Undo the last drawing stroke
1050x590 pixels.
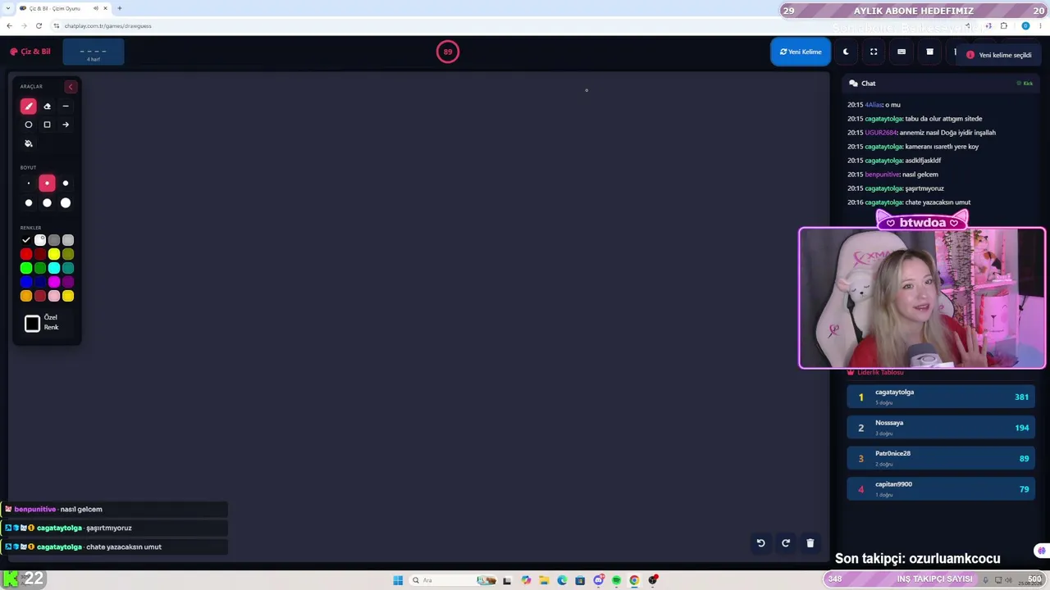tap(760, 542)
